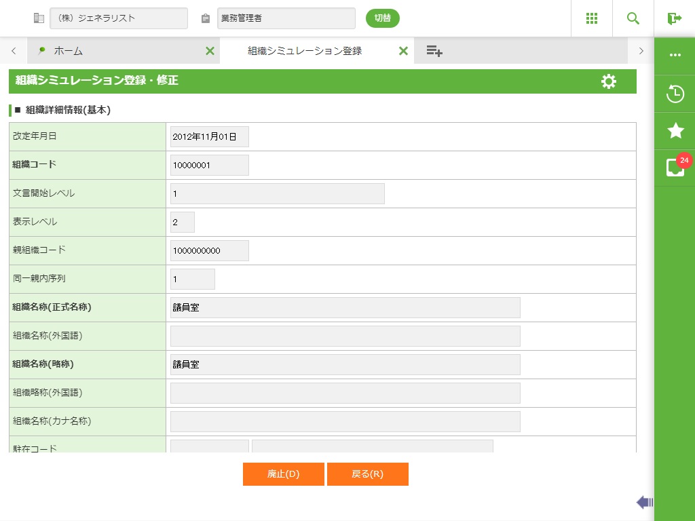Image resolution: width=695 pixels, height=521 pixels.
Task: Close the ホーム tab
Action: click(210, 51)
